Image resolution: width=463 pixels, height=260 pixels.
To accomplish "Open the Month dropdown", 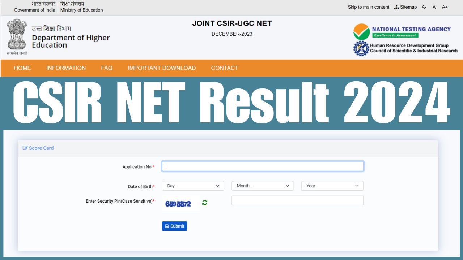I will (x=263, y=186).
